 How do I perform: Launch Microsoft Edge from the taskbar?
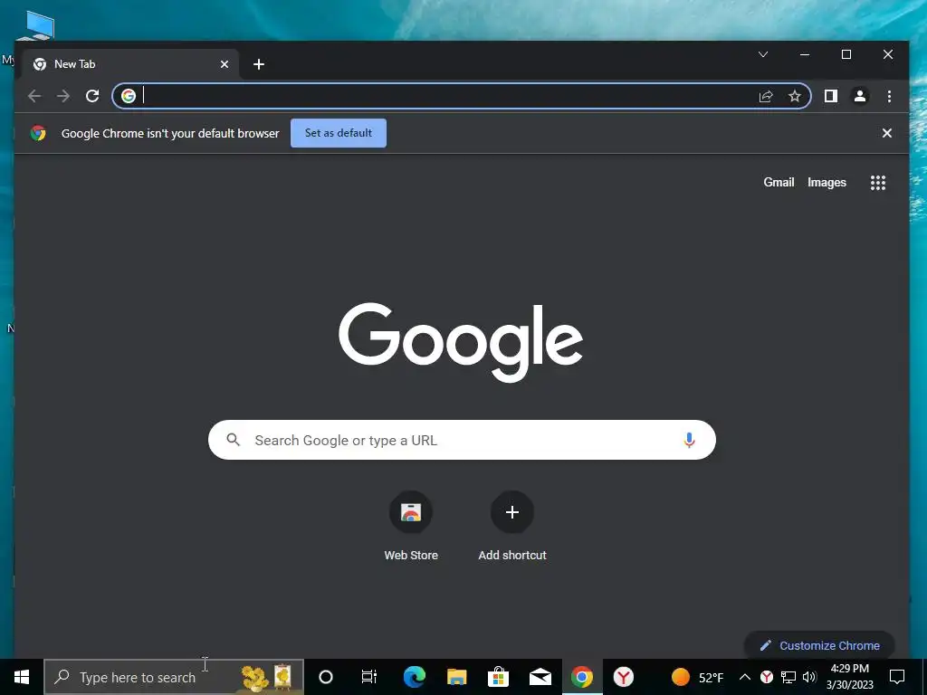click(x=415, y=677)
